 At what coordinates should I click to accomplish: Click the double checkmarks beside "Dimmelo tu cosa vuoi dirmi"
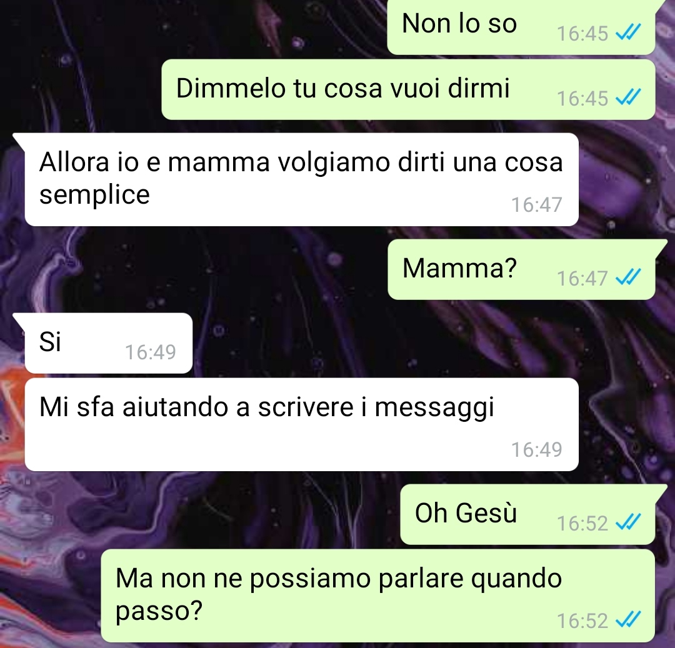[628, 97]
